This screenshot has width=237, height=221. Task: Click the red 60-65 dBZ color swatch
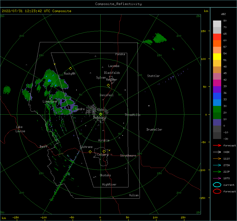(217, 37)
